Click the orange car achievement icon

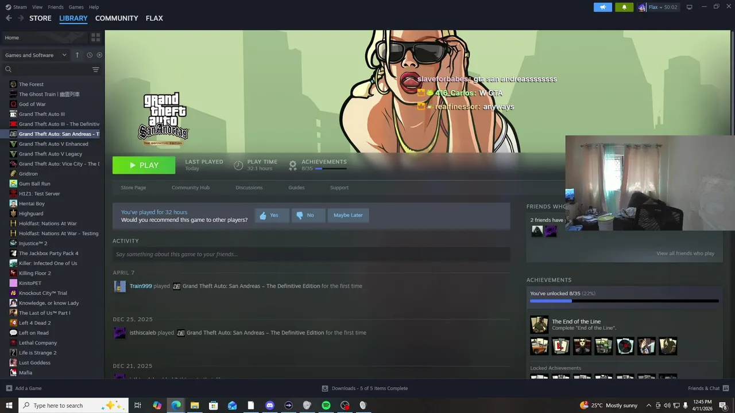pyautogui.click(x=539, y=346)
